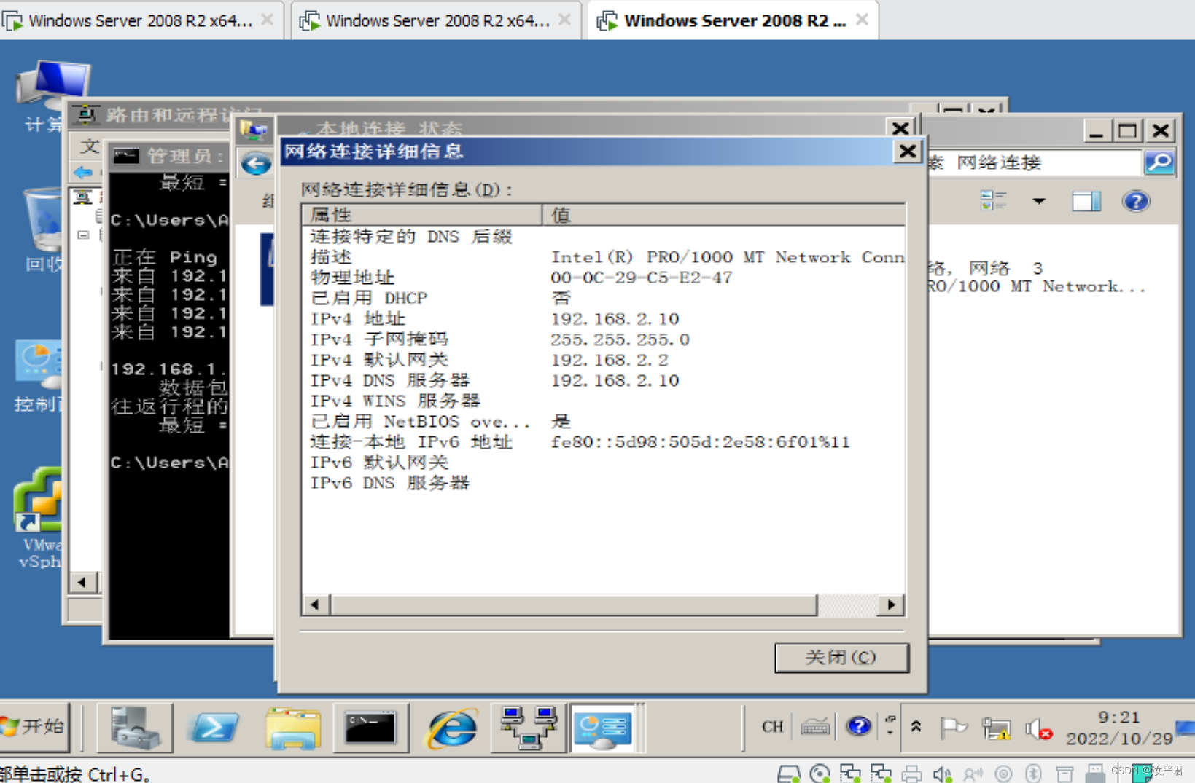This screenshot has height=783, width=1195.
Task: Select the active third Windows Server 2008 R2 tab
Action: pos(734,20)
